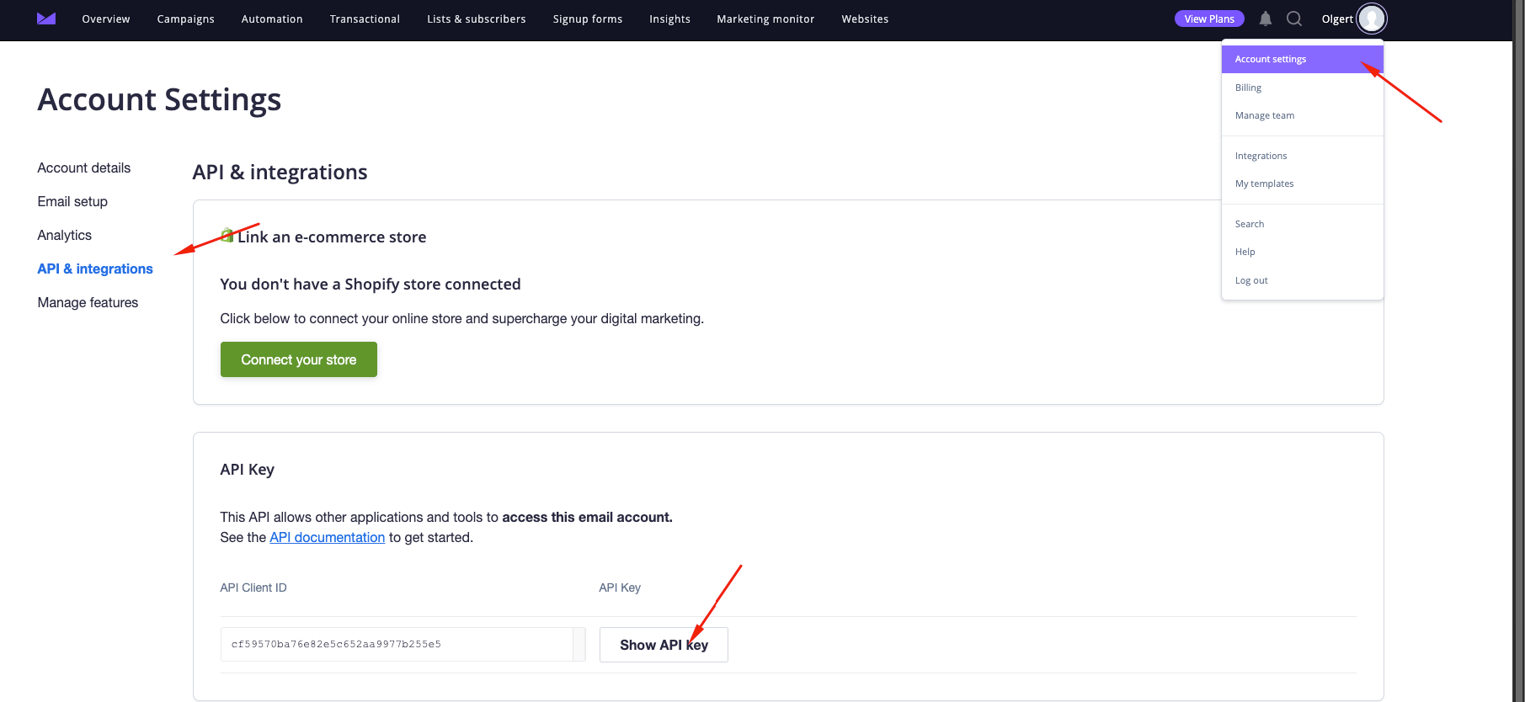Open the Websites section
This screenshot has width=1525, height=702.
(865, 19)
